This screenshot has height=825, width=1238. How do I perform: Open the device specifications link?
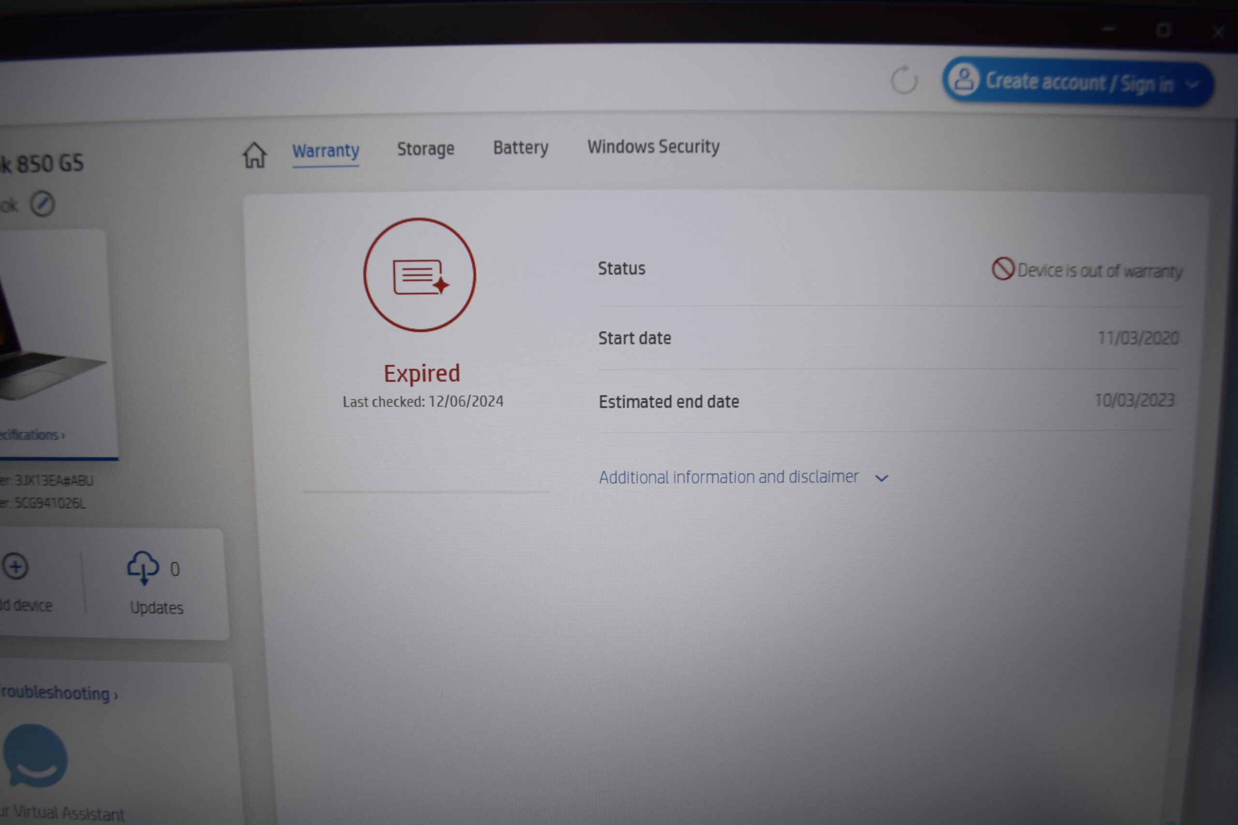click(x=32, y=434)
